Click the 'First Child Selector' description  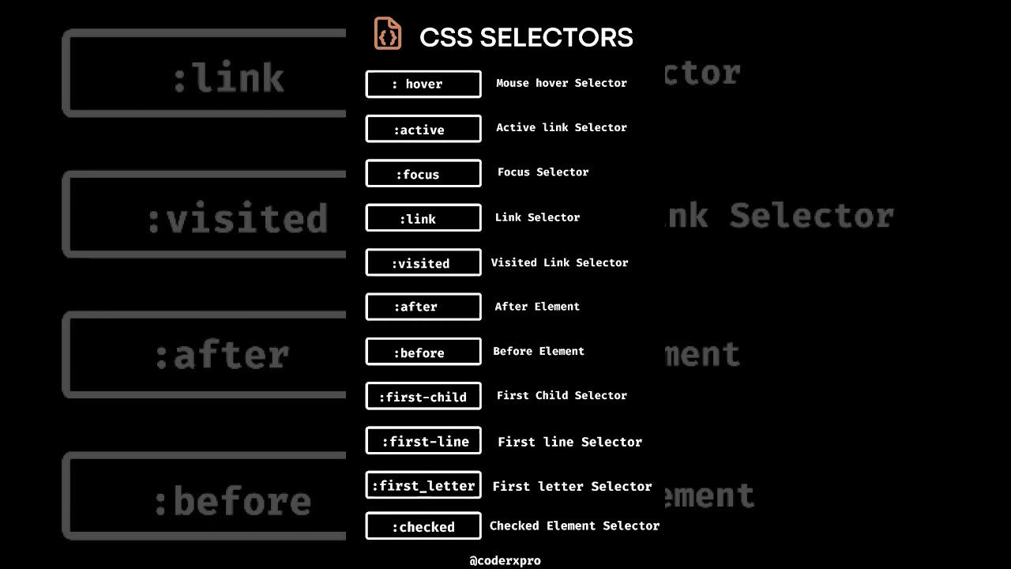point(561,395)
